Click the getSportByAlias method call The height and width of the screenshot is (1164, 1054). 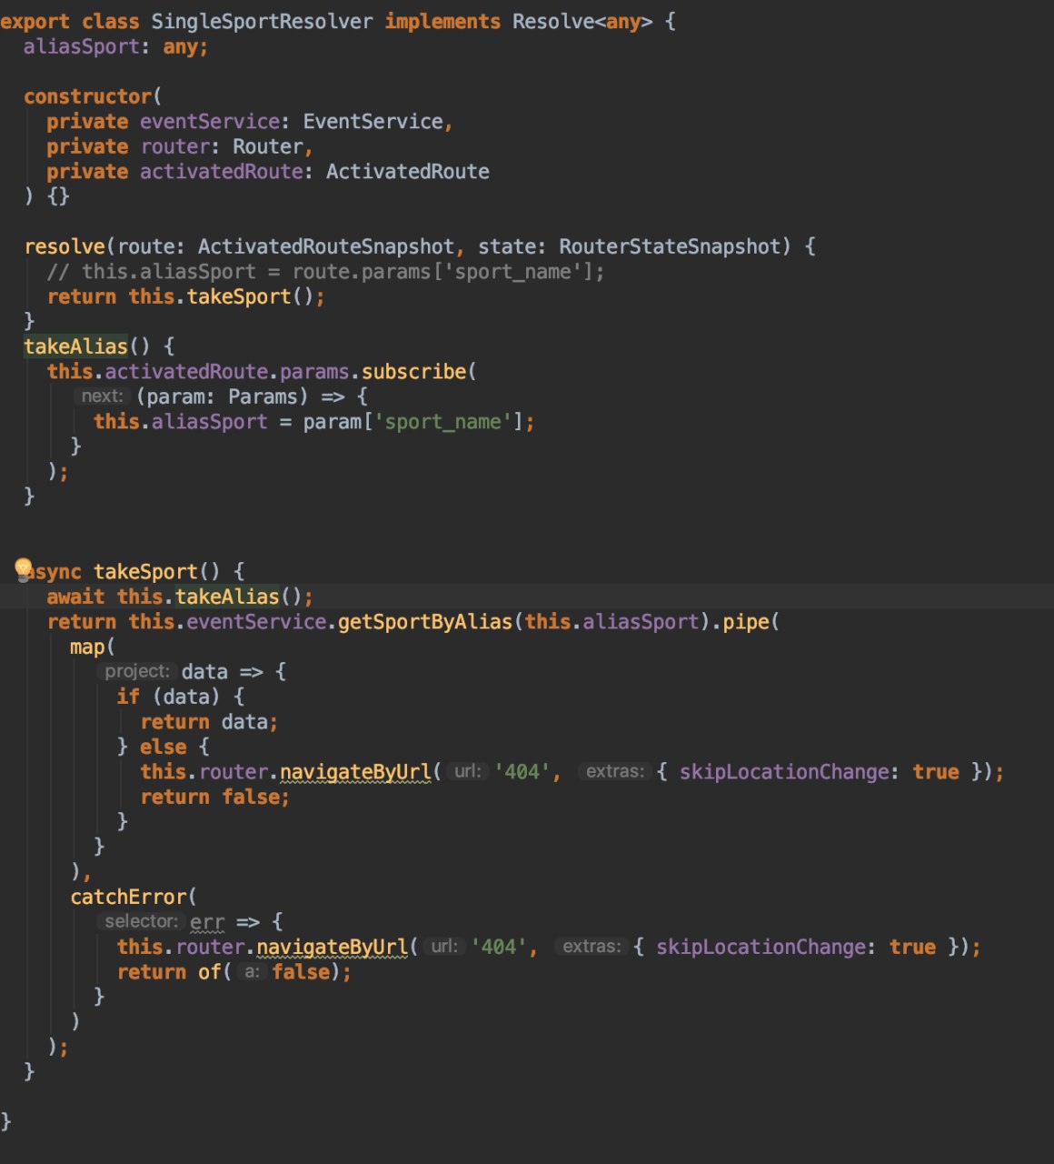click(x=425, y=622)
